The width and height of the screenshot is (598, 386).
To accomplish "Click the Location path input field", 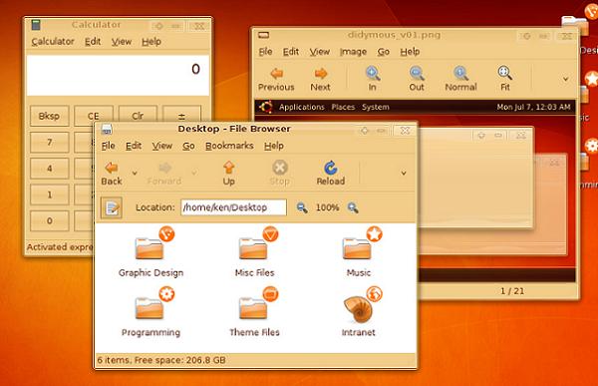I will [233, 207].
